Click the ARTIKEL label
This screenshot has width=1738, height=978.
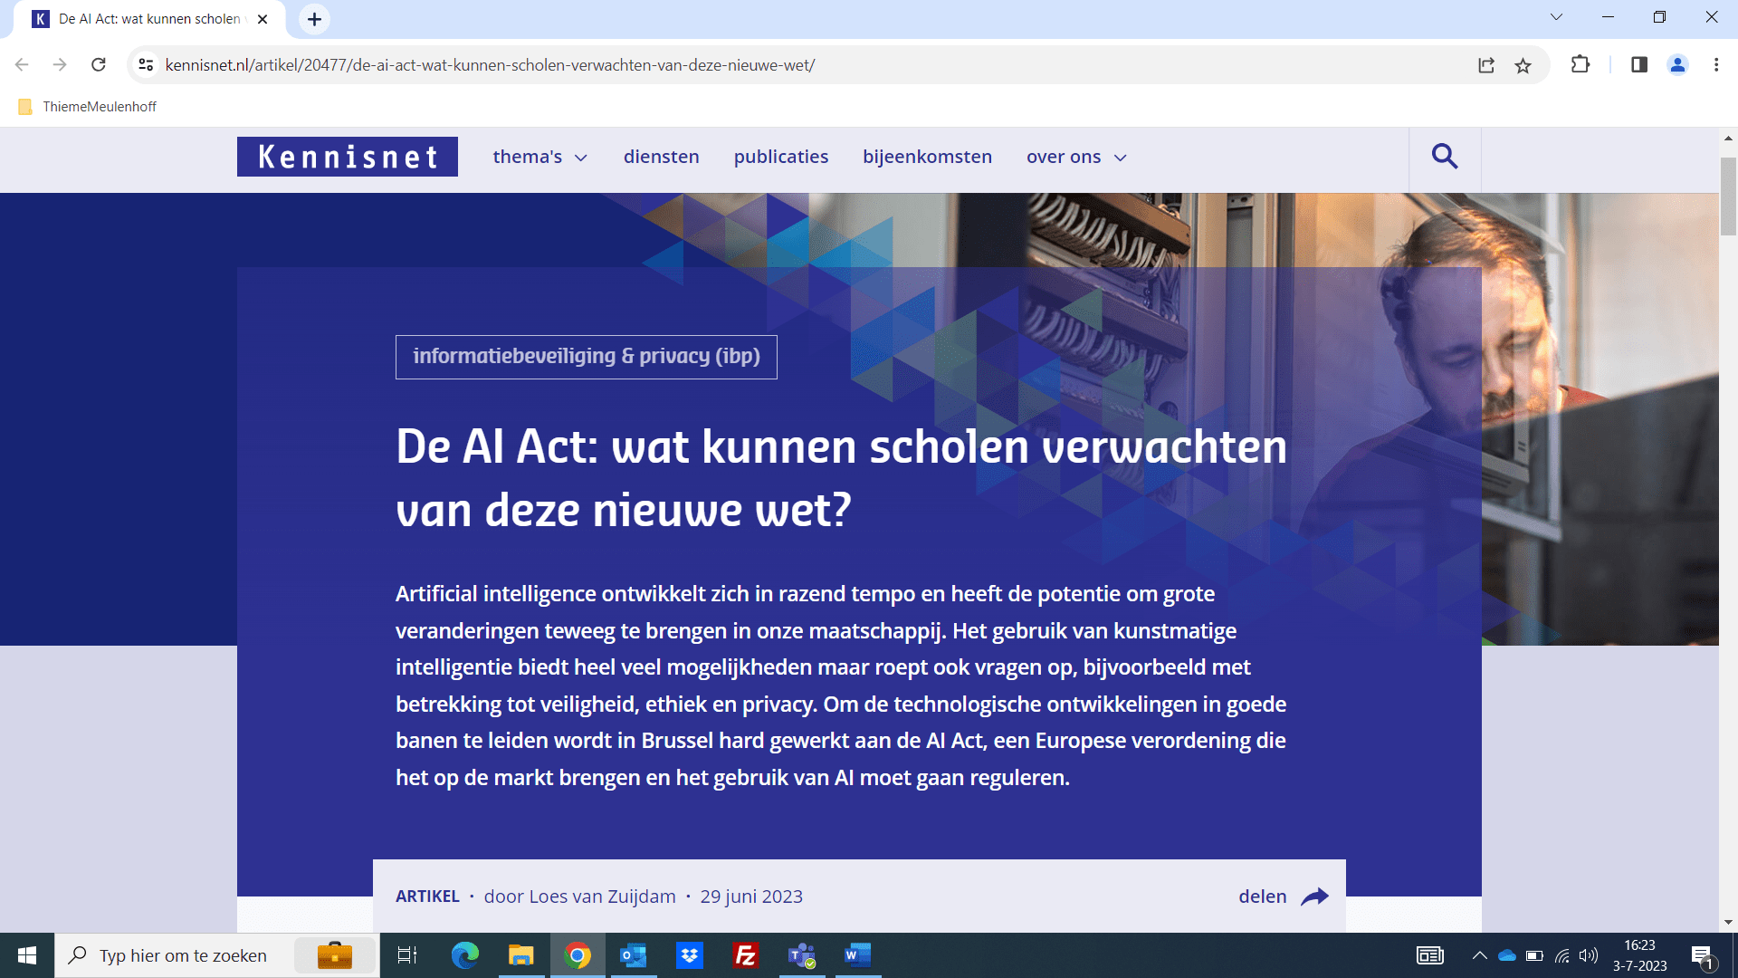coord(427,896)
